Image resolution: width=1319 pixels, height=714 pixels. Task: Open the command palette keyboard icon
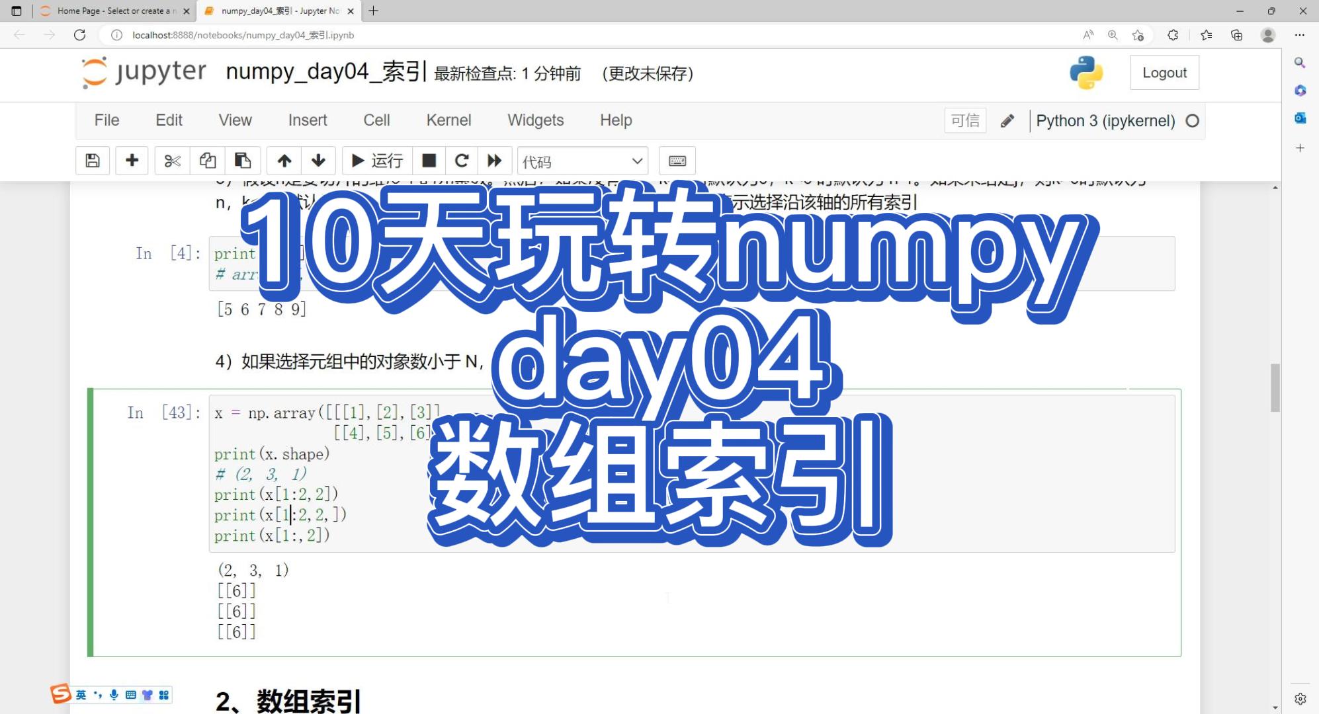pos(677,161)
